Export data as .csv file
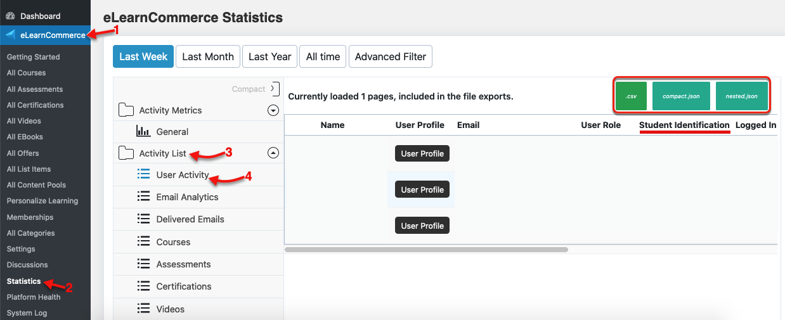 click(x=631, y=96)
